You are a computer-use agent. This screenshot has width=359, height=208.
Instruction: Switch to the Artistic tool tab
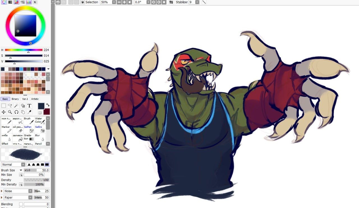tap(35, 99)
